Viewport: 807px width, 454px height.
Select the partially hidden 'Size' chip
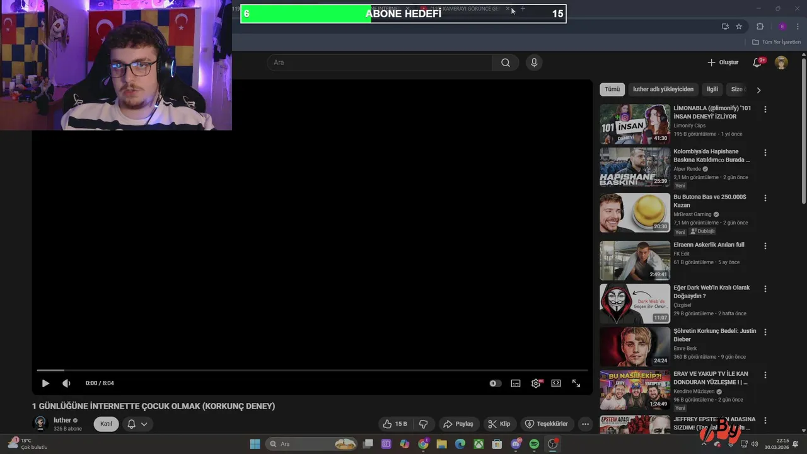point(736,90)
